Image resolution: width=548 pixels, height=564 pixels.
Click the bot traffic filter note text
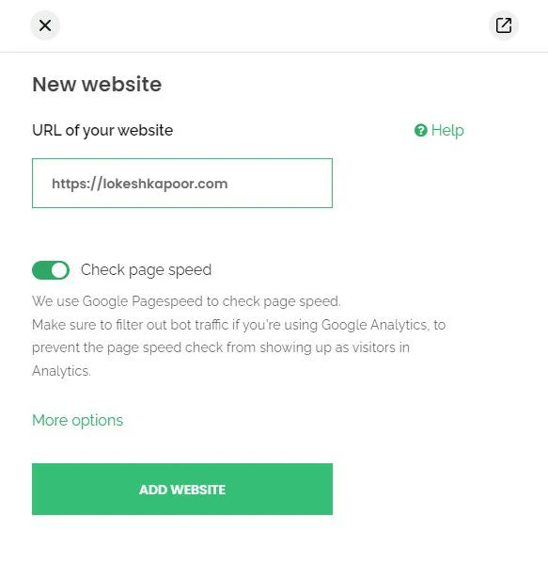[x=239, y=347]
